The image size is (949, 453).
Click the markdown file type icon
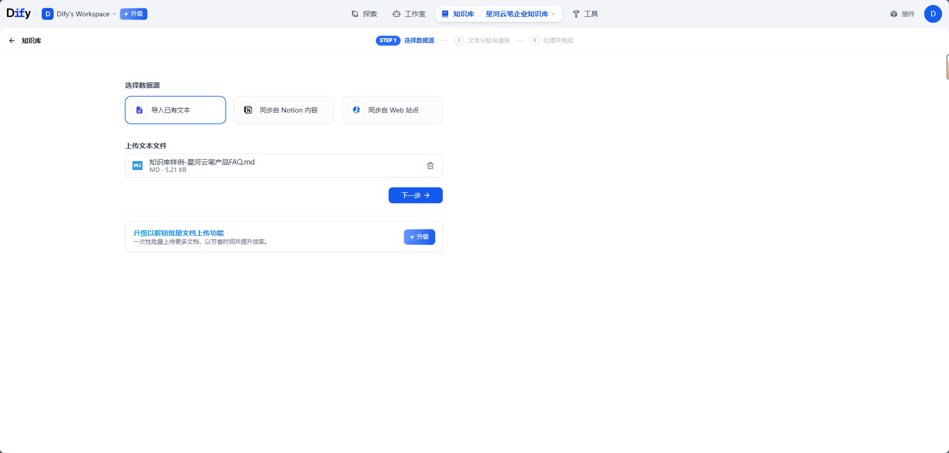(137, 166)
